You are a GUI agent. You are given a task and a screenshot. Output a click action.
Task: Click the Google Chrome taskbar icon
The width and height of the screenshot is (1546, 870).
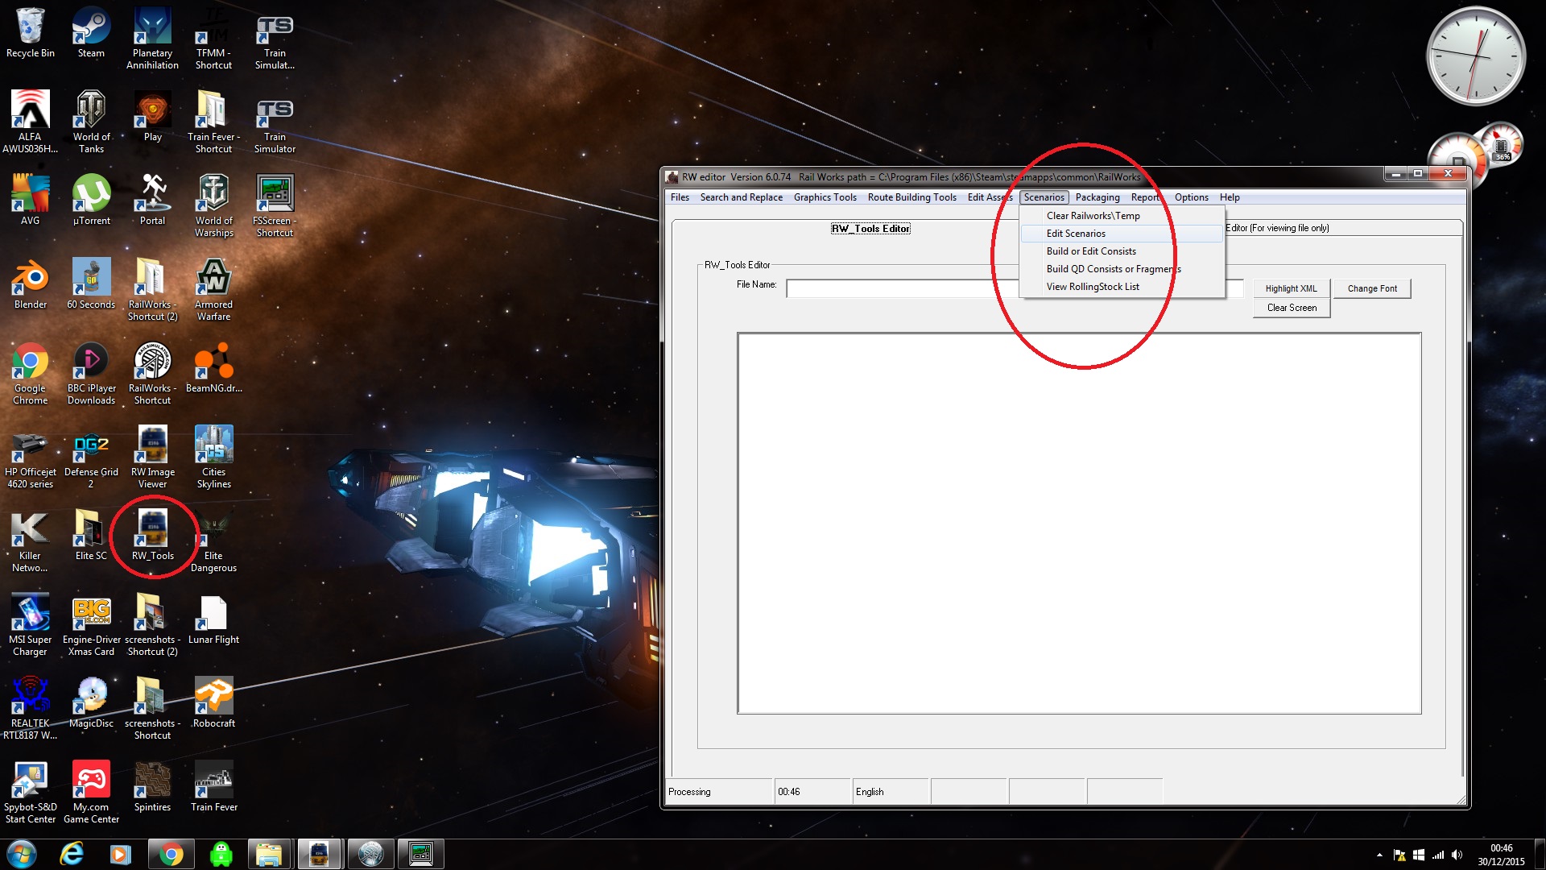(x=171, y=854)
